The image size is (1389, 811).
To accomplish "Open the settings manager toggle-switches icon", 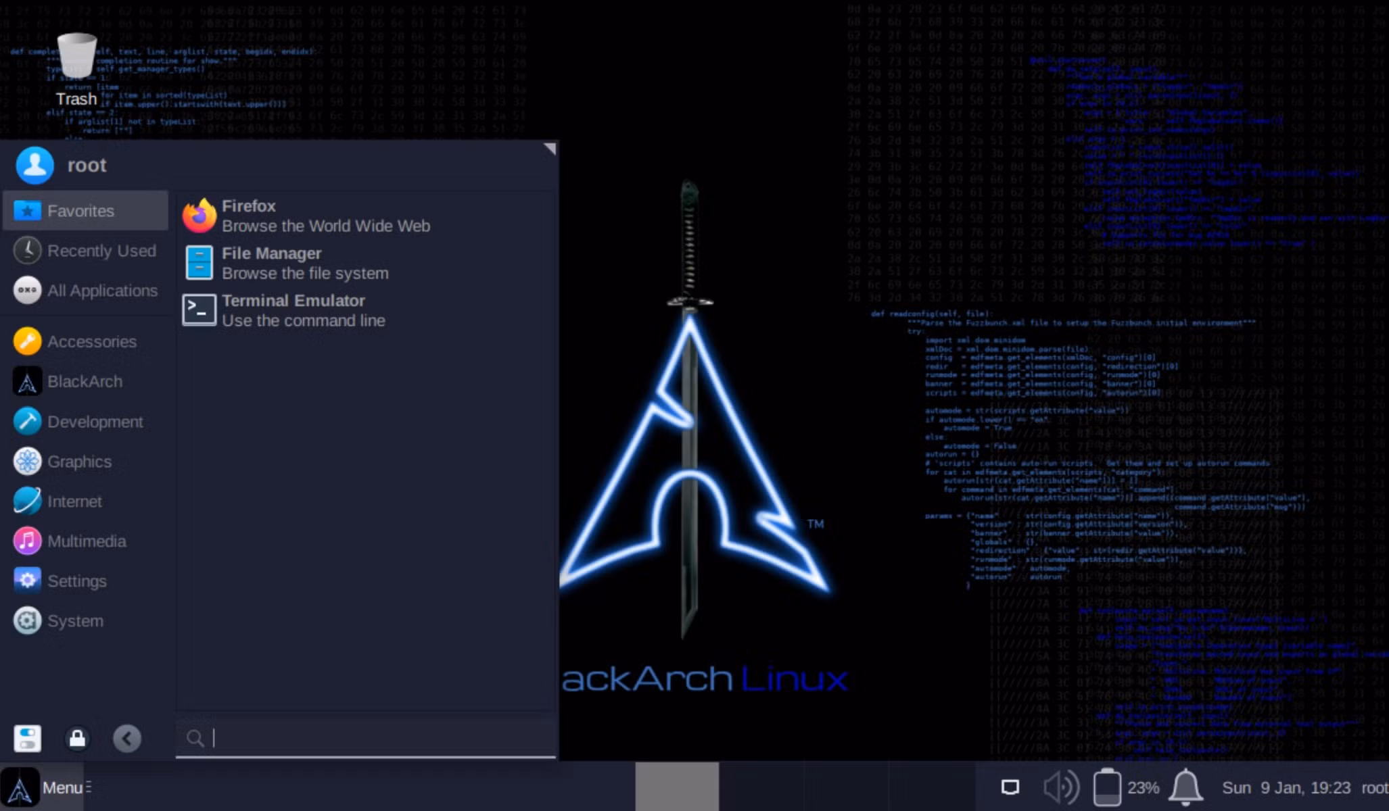I will tap(27, 739).
